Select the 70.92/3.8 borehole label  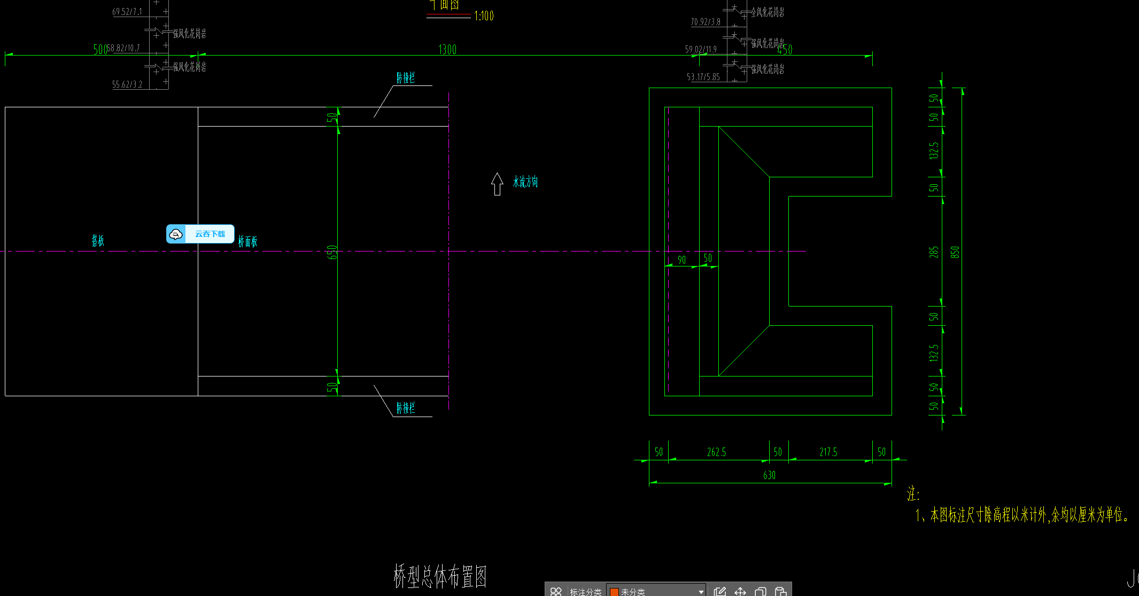click(x=705, y=22)
